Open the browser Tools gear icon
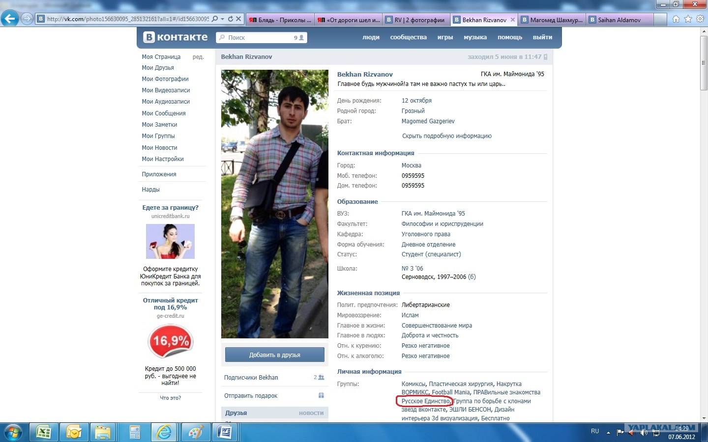 700,19
